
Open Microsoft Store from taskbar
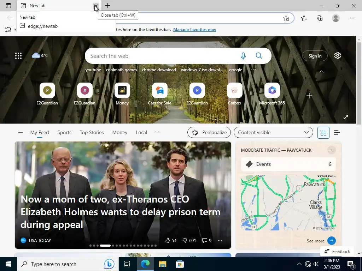tap(180, 264)
